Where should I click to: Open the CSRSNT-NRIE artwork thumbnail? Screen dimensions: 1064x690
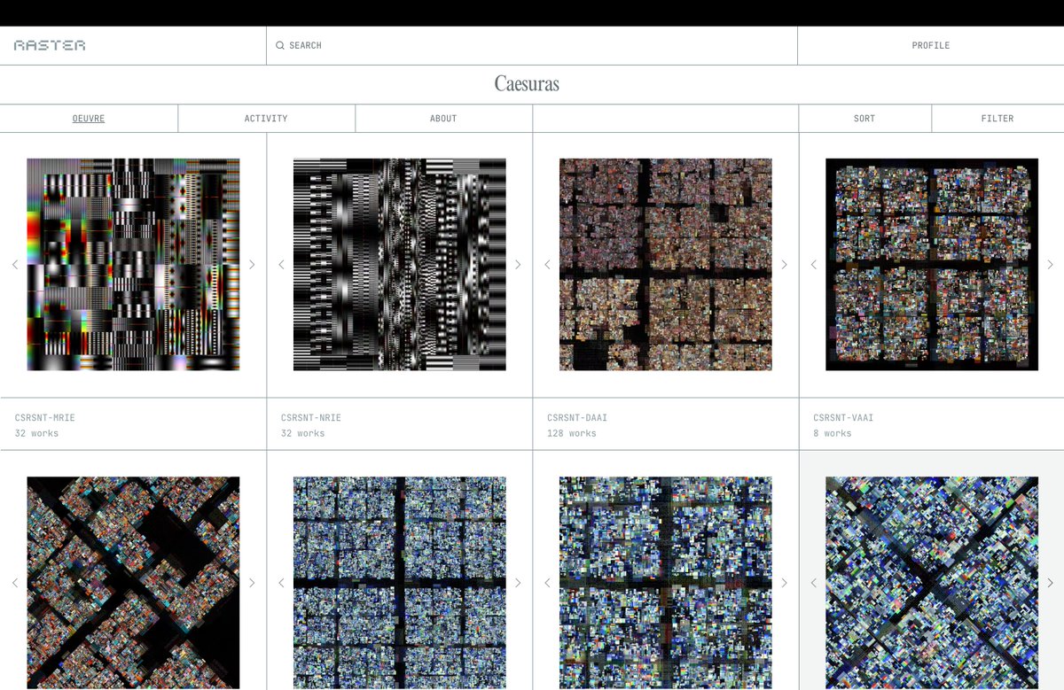click(400, 264)
